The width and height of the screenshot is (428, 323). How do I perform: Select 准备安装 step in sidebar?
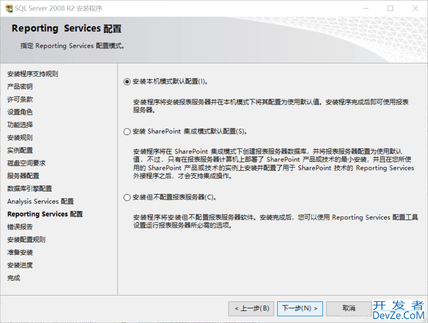[x=20, y=253]
